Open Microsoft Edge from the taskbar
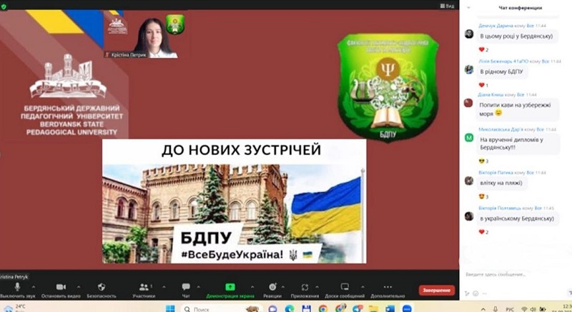Viewport: 572px width, 312px height. (x=290, y=308)
